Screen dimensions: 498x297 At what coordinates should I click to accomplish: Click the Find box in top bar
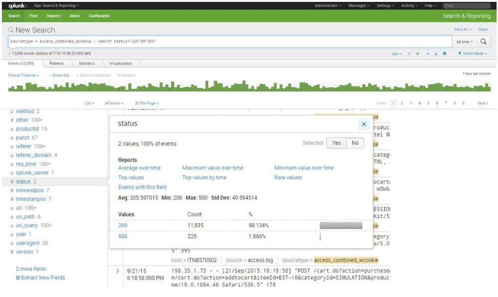tap(466, 5)
